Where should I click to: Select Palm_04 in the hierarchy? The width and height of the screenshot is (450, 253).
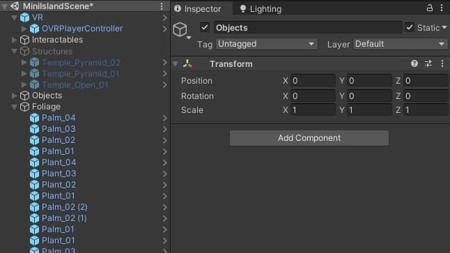point(59,118)
